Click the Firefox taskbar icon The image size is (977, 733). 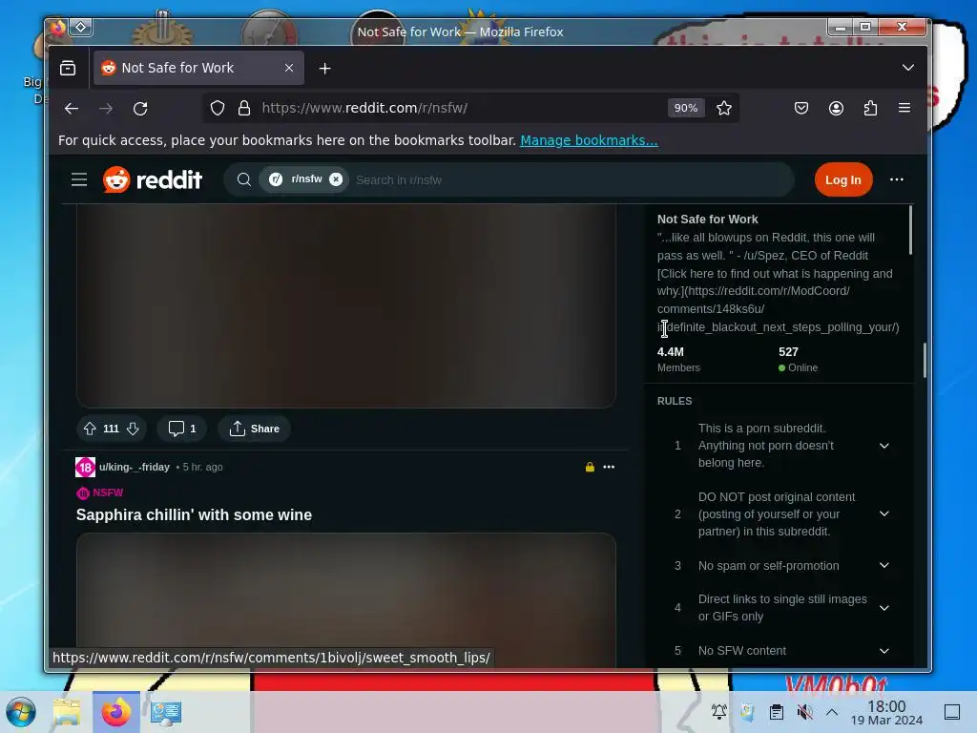coord(116,712)
